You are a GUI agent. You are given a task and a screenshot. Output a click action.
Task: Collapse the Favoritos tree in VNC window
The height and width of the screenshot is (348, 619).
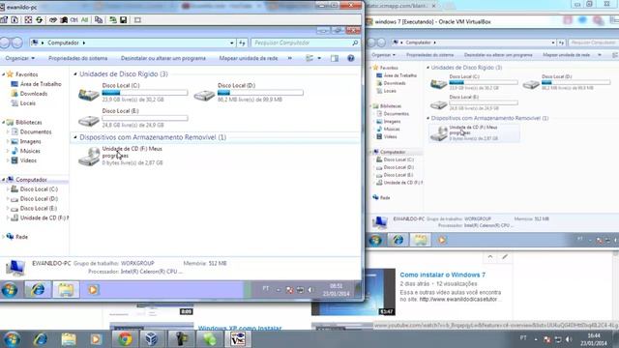4,74
